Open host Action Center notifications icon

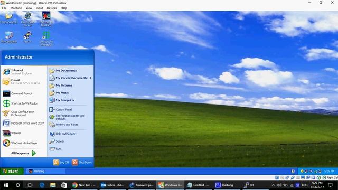tap(330, 185)
